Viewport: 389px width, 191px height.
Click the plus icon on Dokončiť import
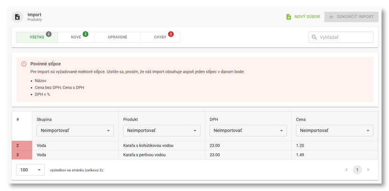pyautogui.click(x=331, y=17)
